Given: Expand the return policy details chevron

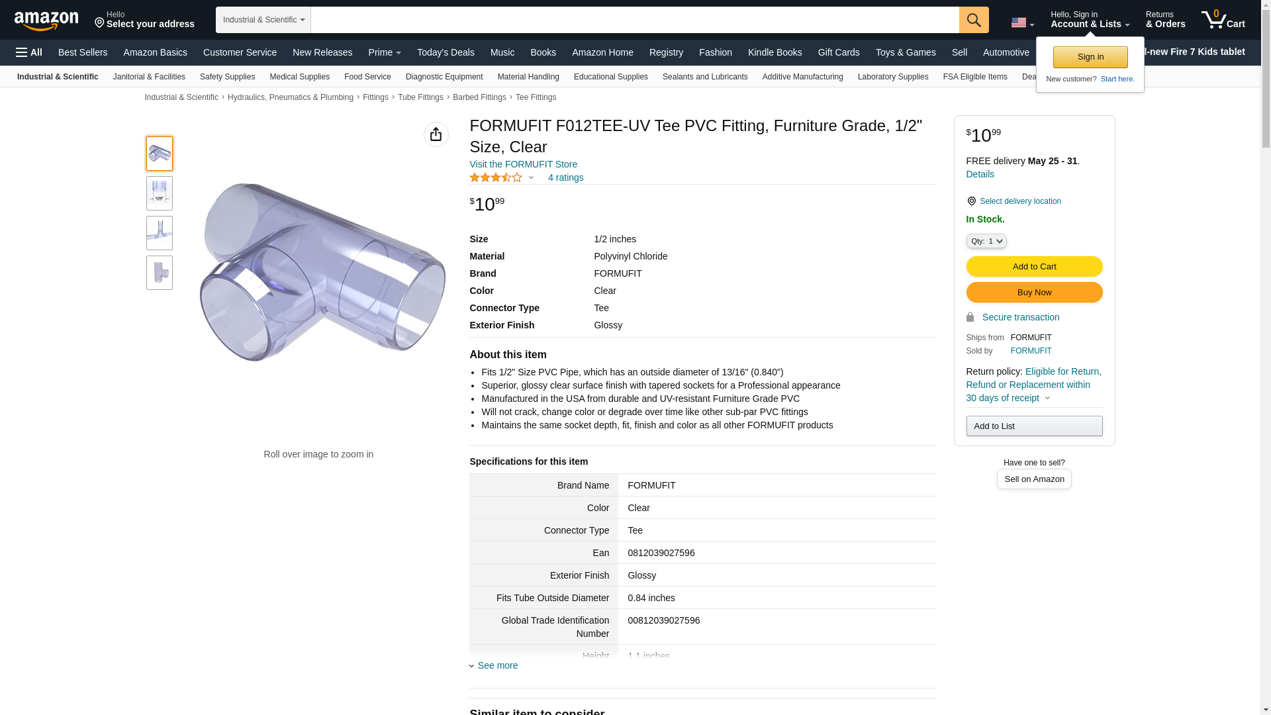Looking at the screenshot, I should (1047, 398).
